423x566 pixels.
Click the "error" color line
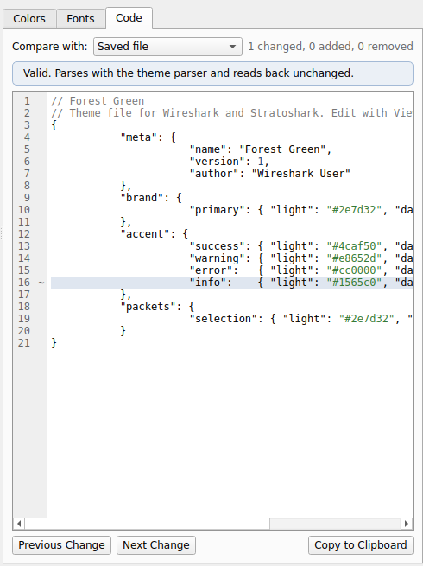(300, 270)
